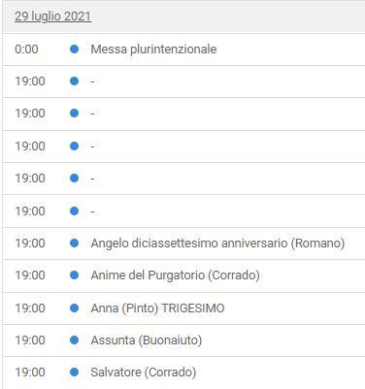
Task: View the Anna (Pinto) TRIGESIMO event
Action: 157,308
